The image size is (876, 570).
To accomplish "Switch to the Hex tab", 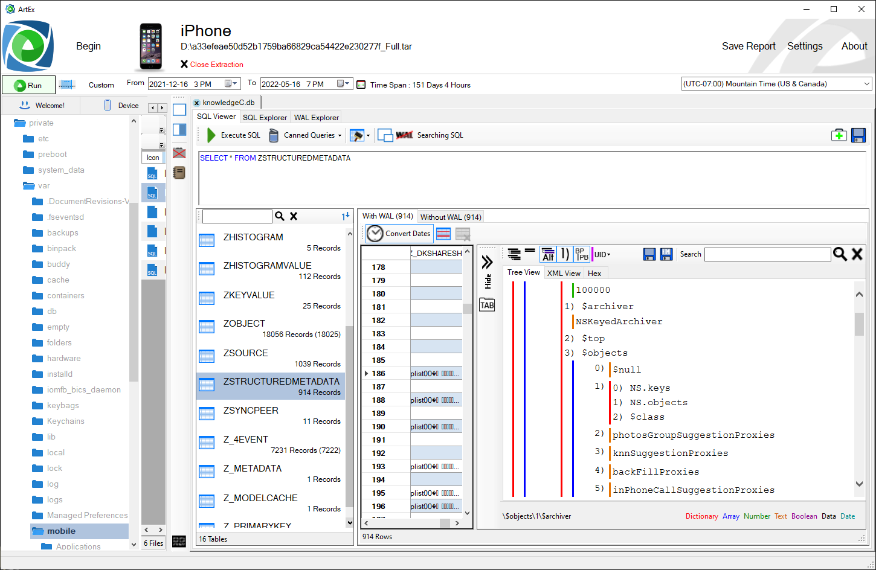I will pyautogui.click(x=594, y=273).
